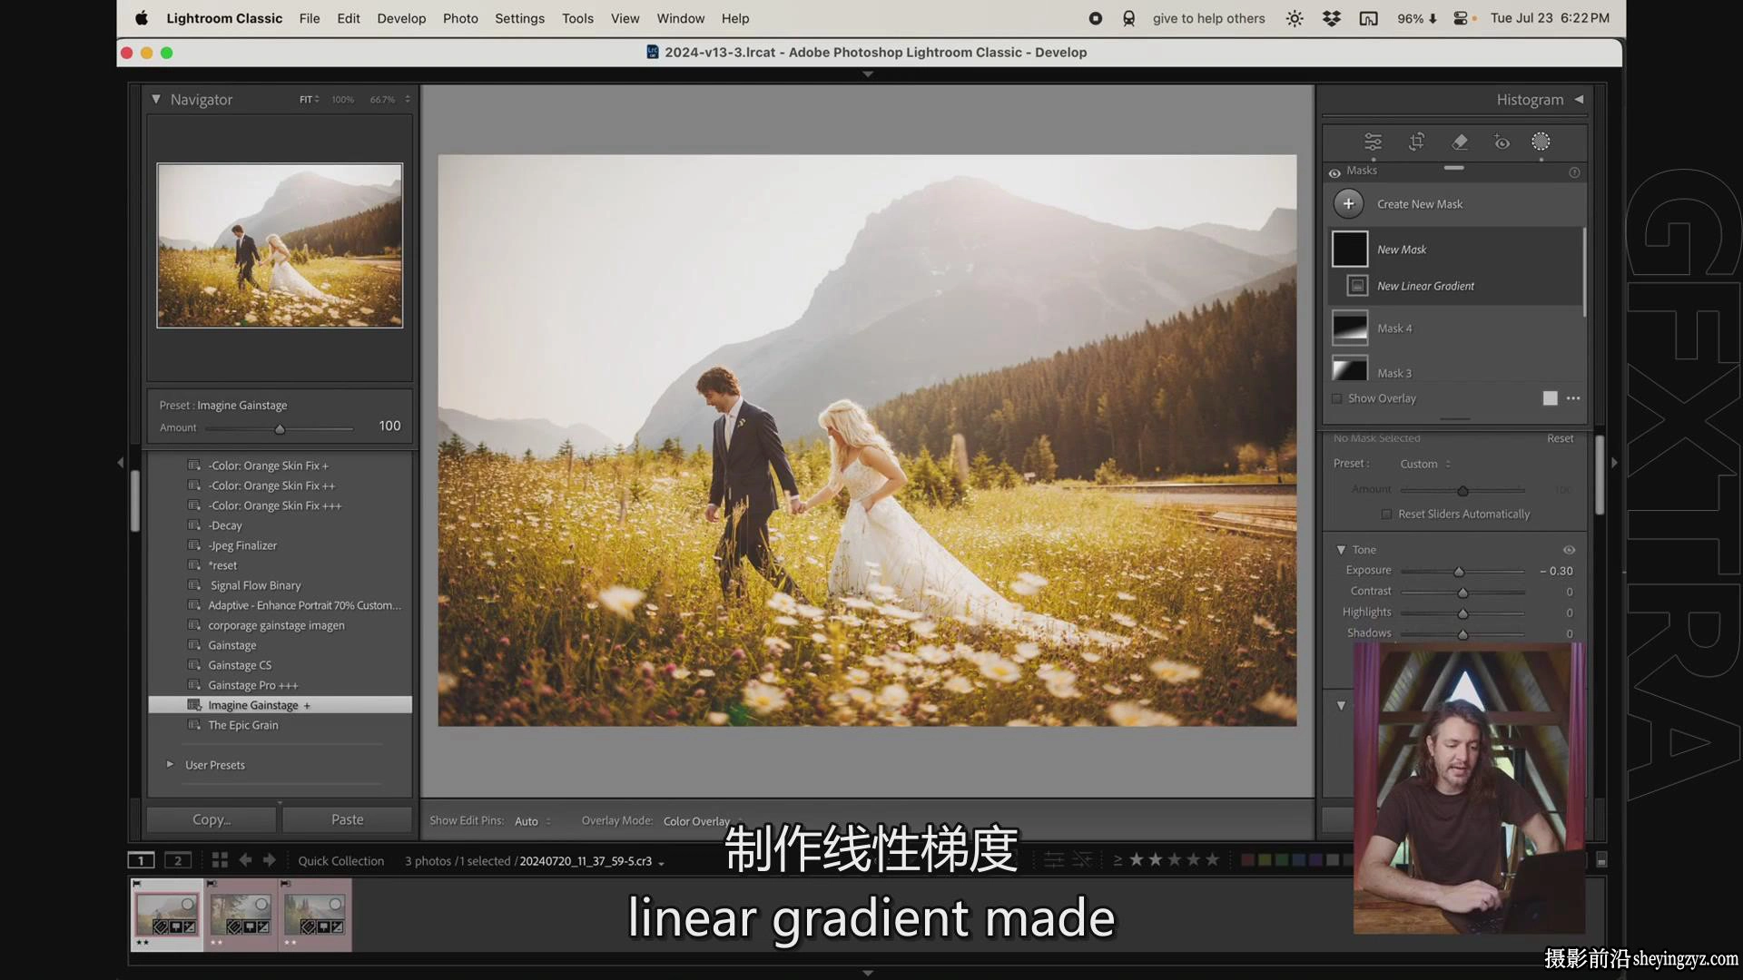Image resolution: width=1743 pixels, height=980 pixels.
Task: Select the Healing eraser tool
Action: [1460, 142]
